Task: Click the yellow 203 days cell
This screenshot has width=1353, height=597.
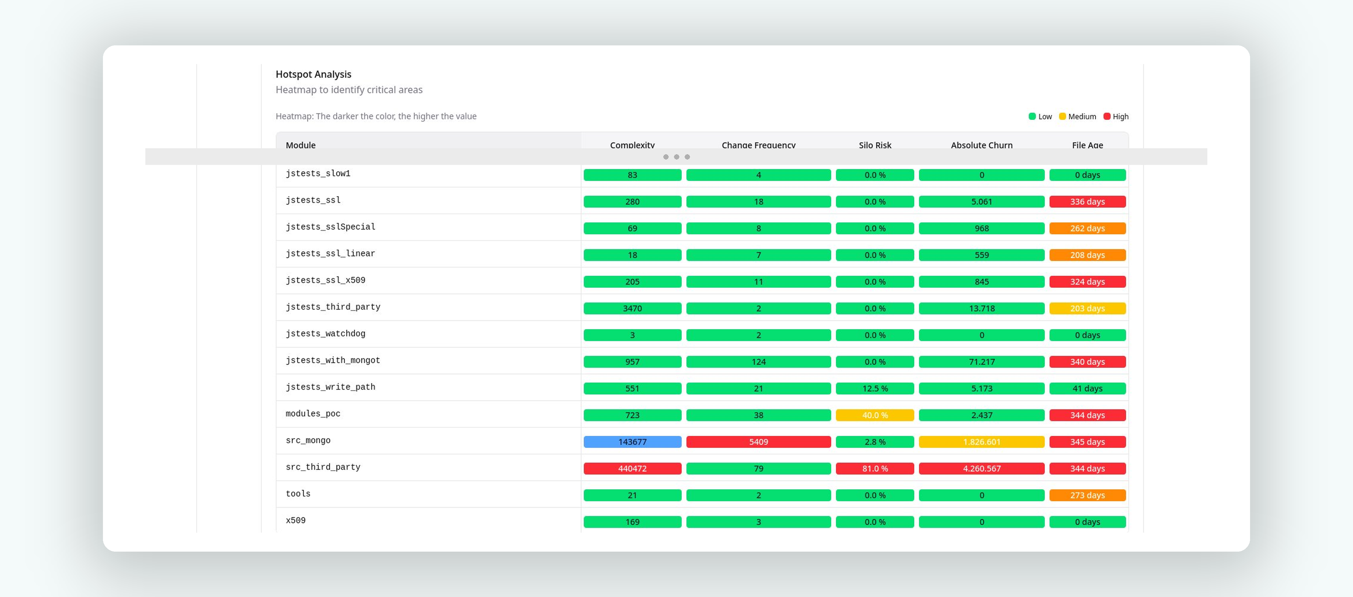Action: coord(1087,309)
